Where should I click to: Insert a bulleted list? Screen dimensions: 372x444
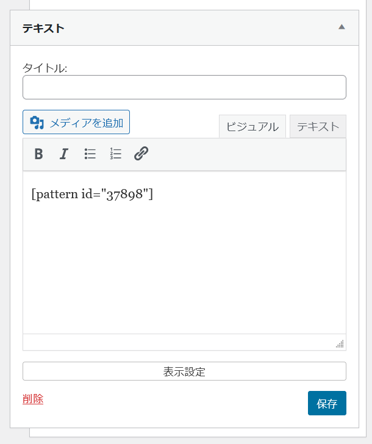(x=90, y=154)
